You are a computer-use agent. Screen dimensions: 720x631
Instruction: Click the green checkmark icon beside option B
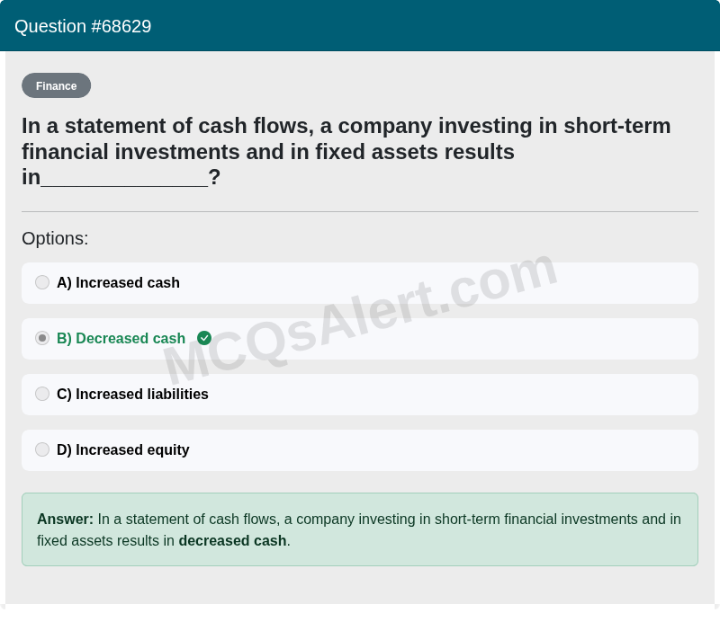[204, 338]
